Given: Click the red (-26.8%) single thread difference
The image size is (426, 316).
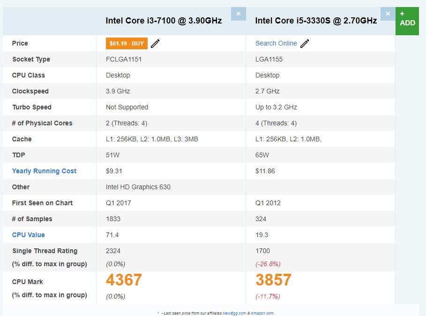Looking at the screenshot, I should point(268,264).
